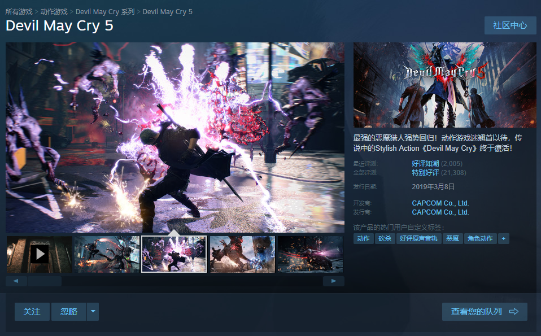Viewport: 541px width, 336px height.
Task: Open publisher CAPCOM Co., Ltd. link
Action: coord(440,212)
